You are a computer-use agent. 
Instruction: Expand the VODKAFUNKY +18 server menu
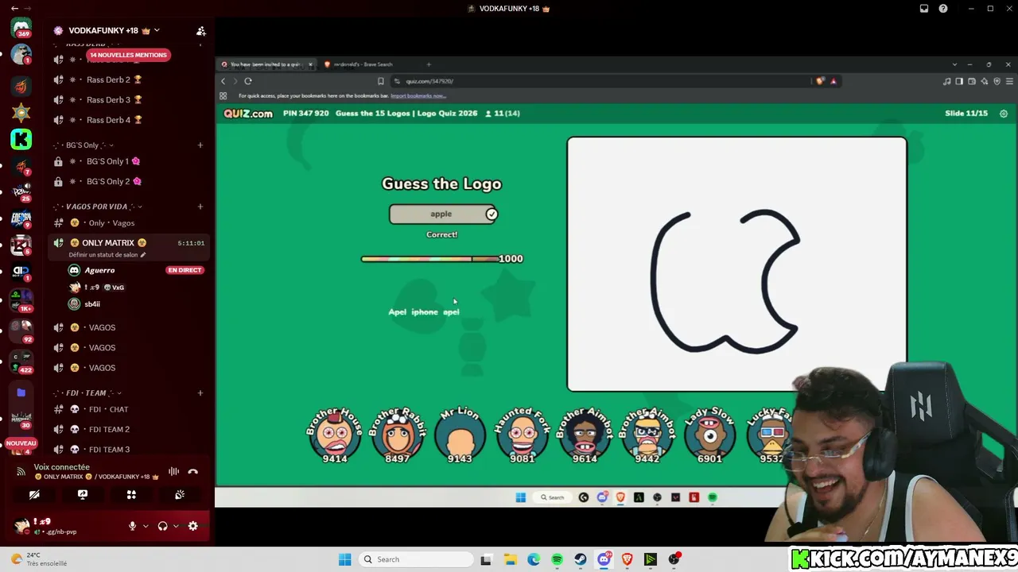157,30
